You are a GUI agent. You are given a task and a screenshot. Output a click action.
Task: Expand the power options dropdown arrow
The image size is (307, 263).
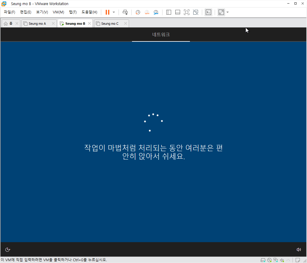tap(114, 12)
